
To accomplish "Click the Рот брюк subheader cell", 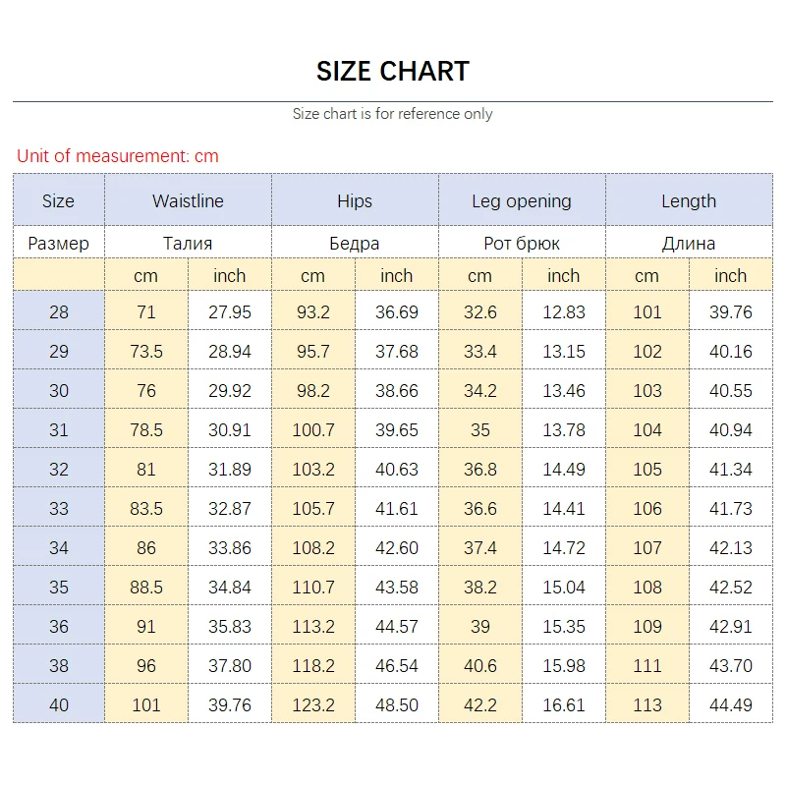I will point(522,243).
